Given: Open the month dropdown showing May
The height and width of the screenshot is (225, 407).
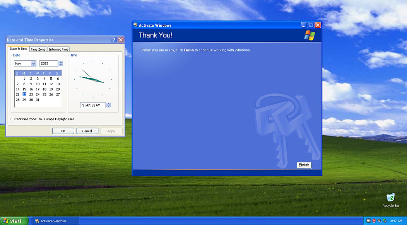Looking at the screenshot, I should [x=25, y=63].
